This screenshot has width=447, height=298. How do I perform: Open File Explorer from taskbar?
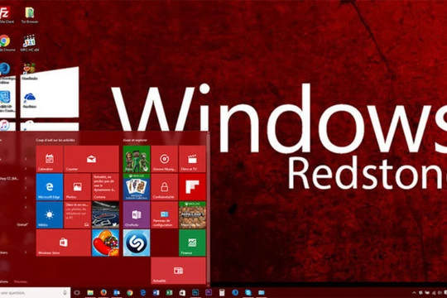90,292
